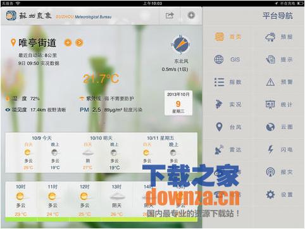305x229 pixels.
Task: Open the 实况 live conditions icon
Action: (x=219, y=104)
